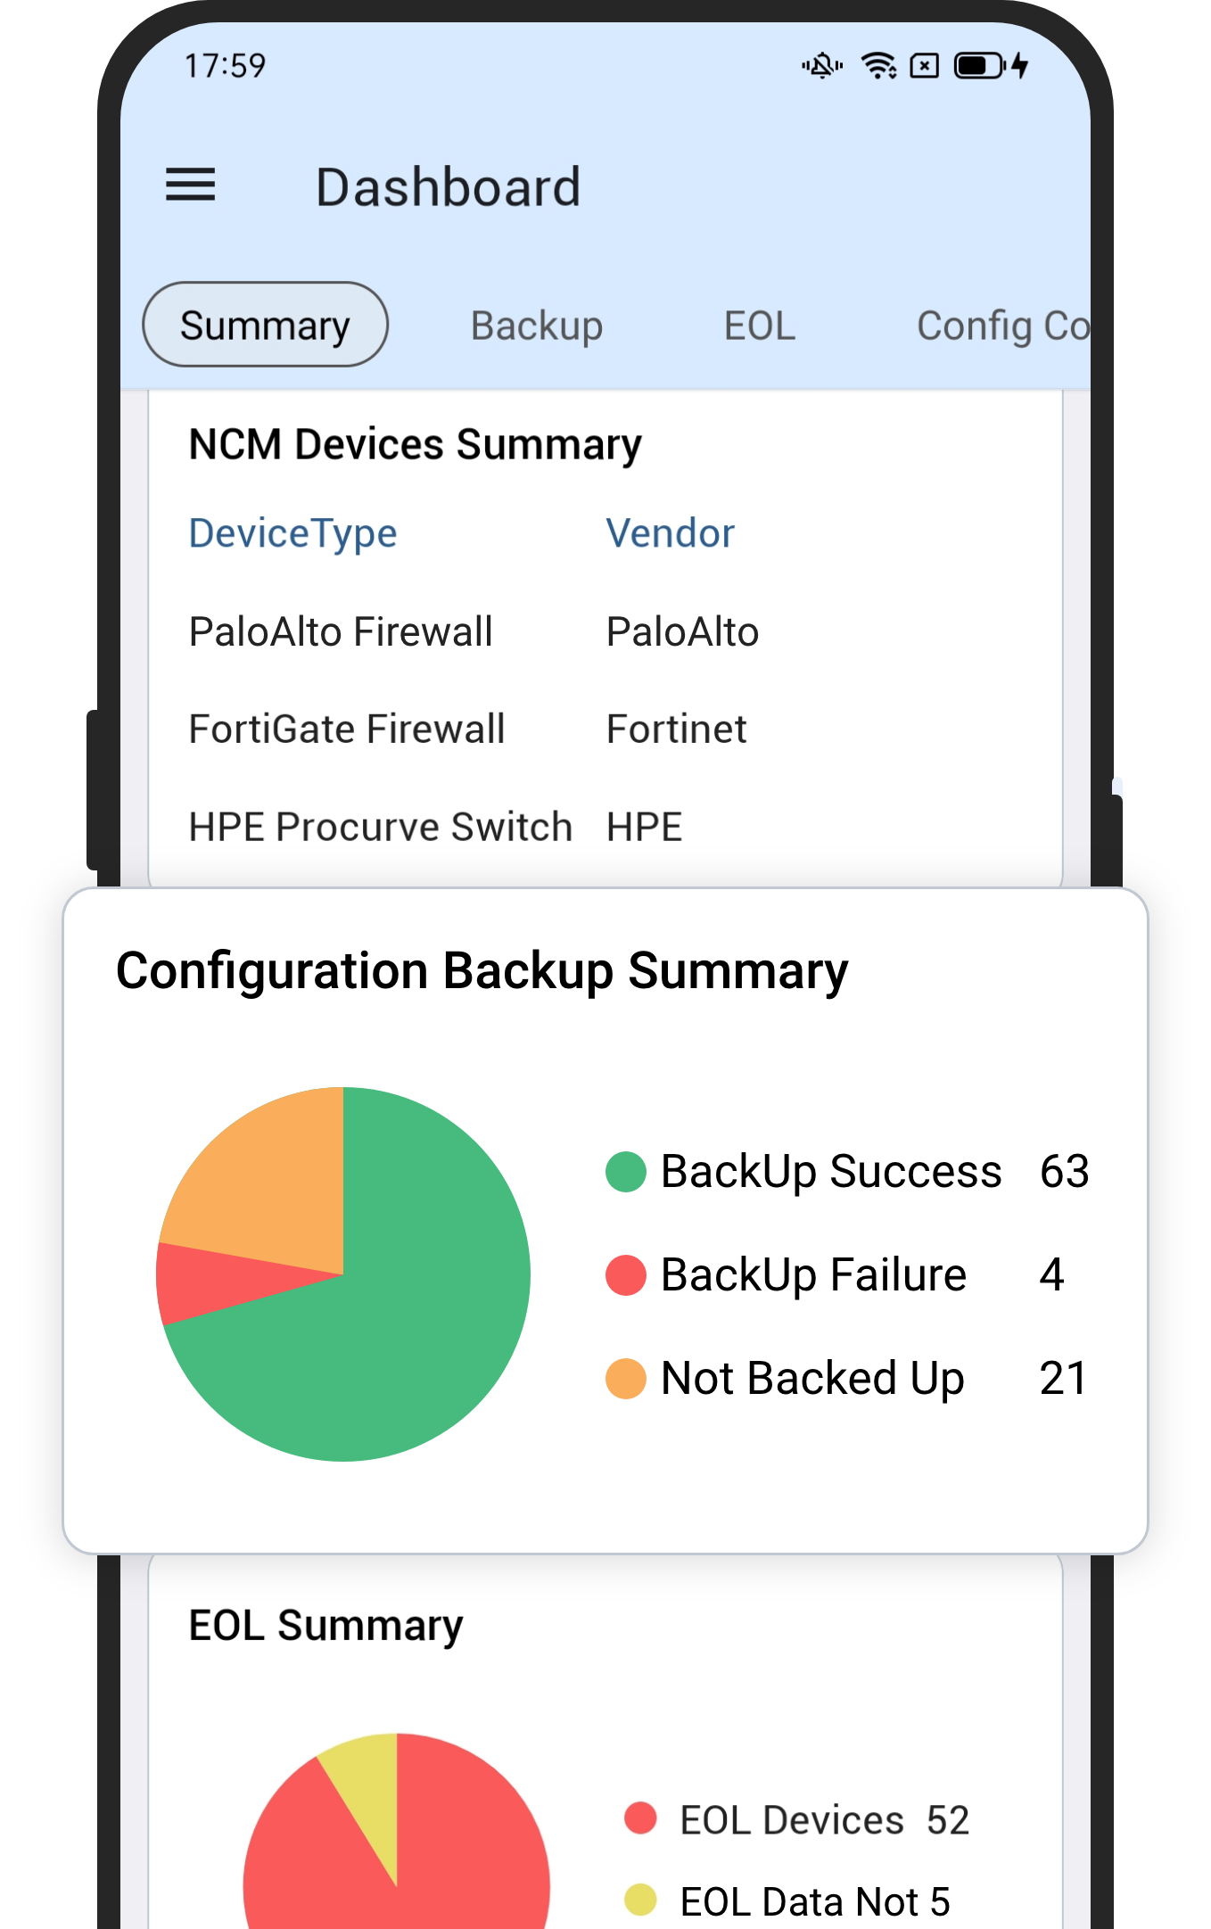Click red BackUp Failure legend dot
Screen dimensions: 1211x1929
pyautogui.click(x=625, y=1275)
